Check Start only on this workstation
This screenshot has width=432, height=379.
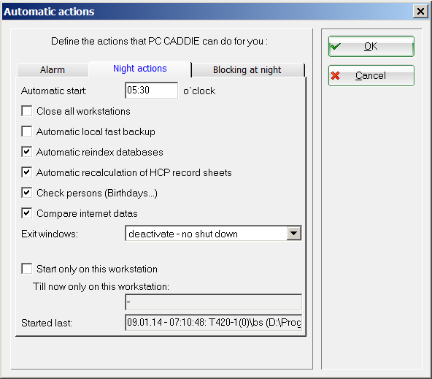(x=27, y=269)
